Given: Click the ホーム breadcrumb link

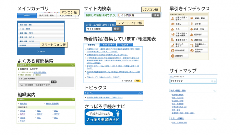Looking at the screenshot, I should pyautogui.click(x=171, y=77).
